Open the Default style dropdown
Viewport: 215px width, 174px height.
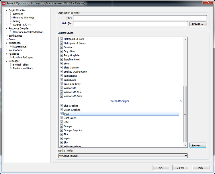tap(123, 156)
